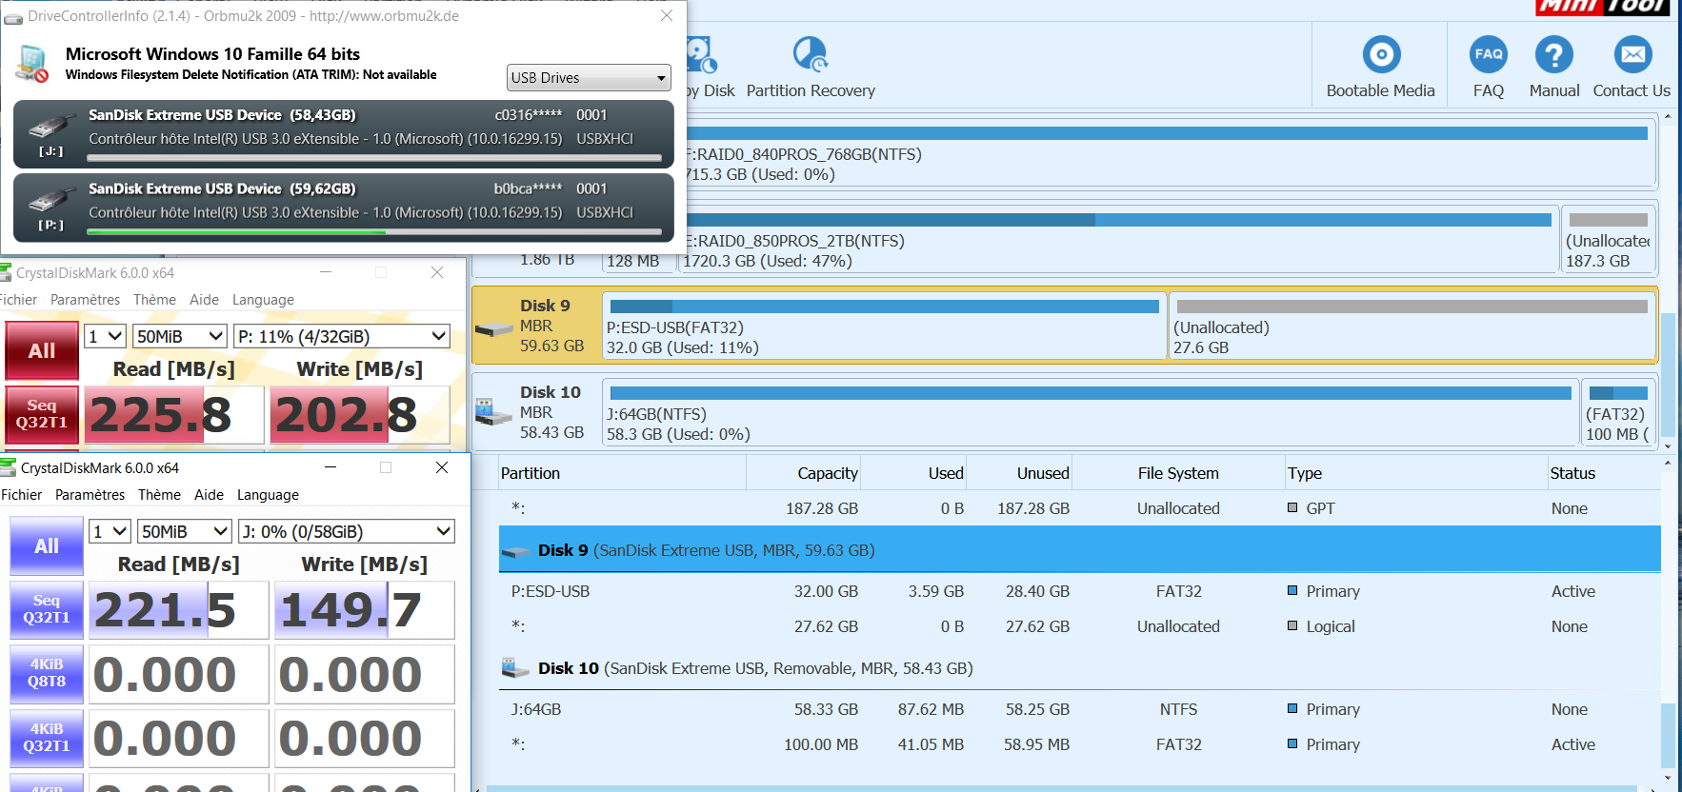This screenshot has height=792, width=1682.
Task: Run red Seq Q32T1 test
Action: pos(42,414)
